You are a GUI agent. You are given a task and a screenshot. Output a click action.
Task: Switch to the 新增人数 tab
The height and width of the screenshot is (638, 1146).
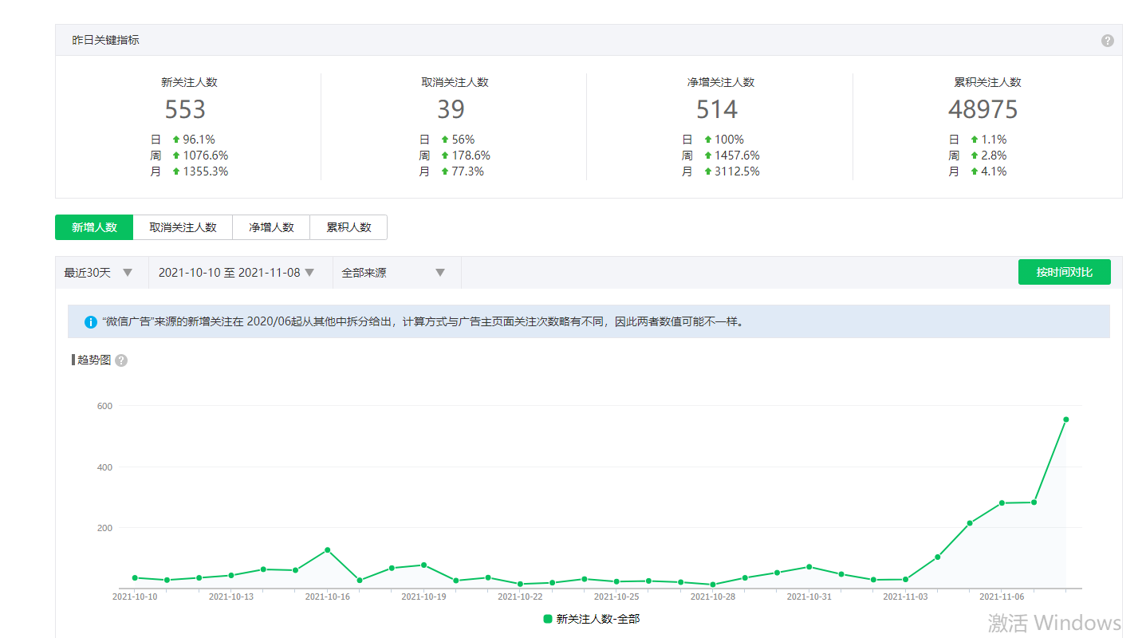click(94, 227)
